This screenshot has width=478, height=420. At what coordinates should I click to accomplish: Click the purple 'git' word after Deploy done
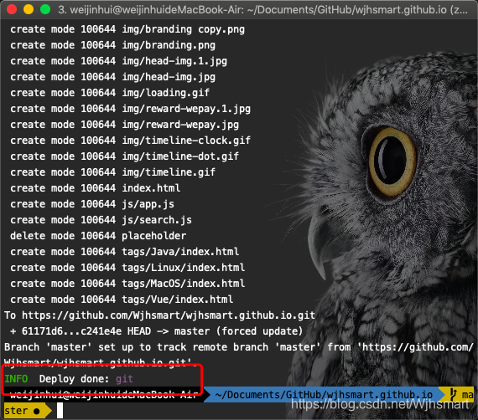click(x=124, y=379)
